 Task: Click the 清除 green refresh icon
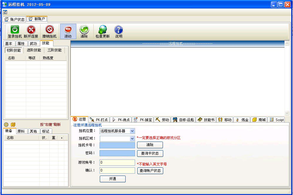click(x=84, y=30)
